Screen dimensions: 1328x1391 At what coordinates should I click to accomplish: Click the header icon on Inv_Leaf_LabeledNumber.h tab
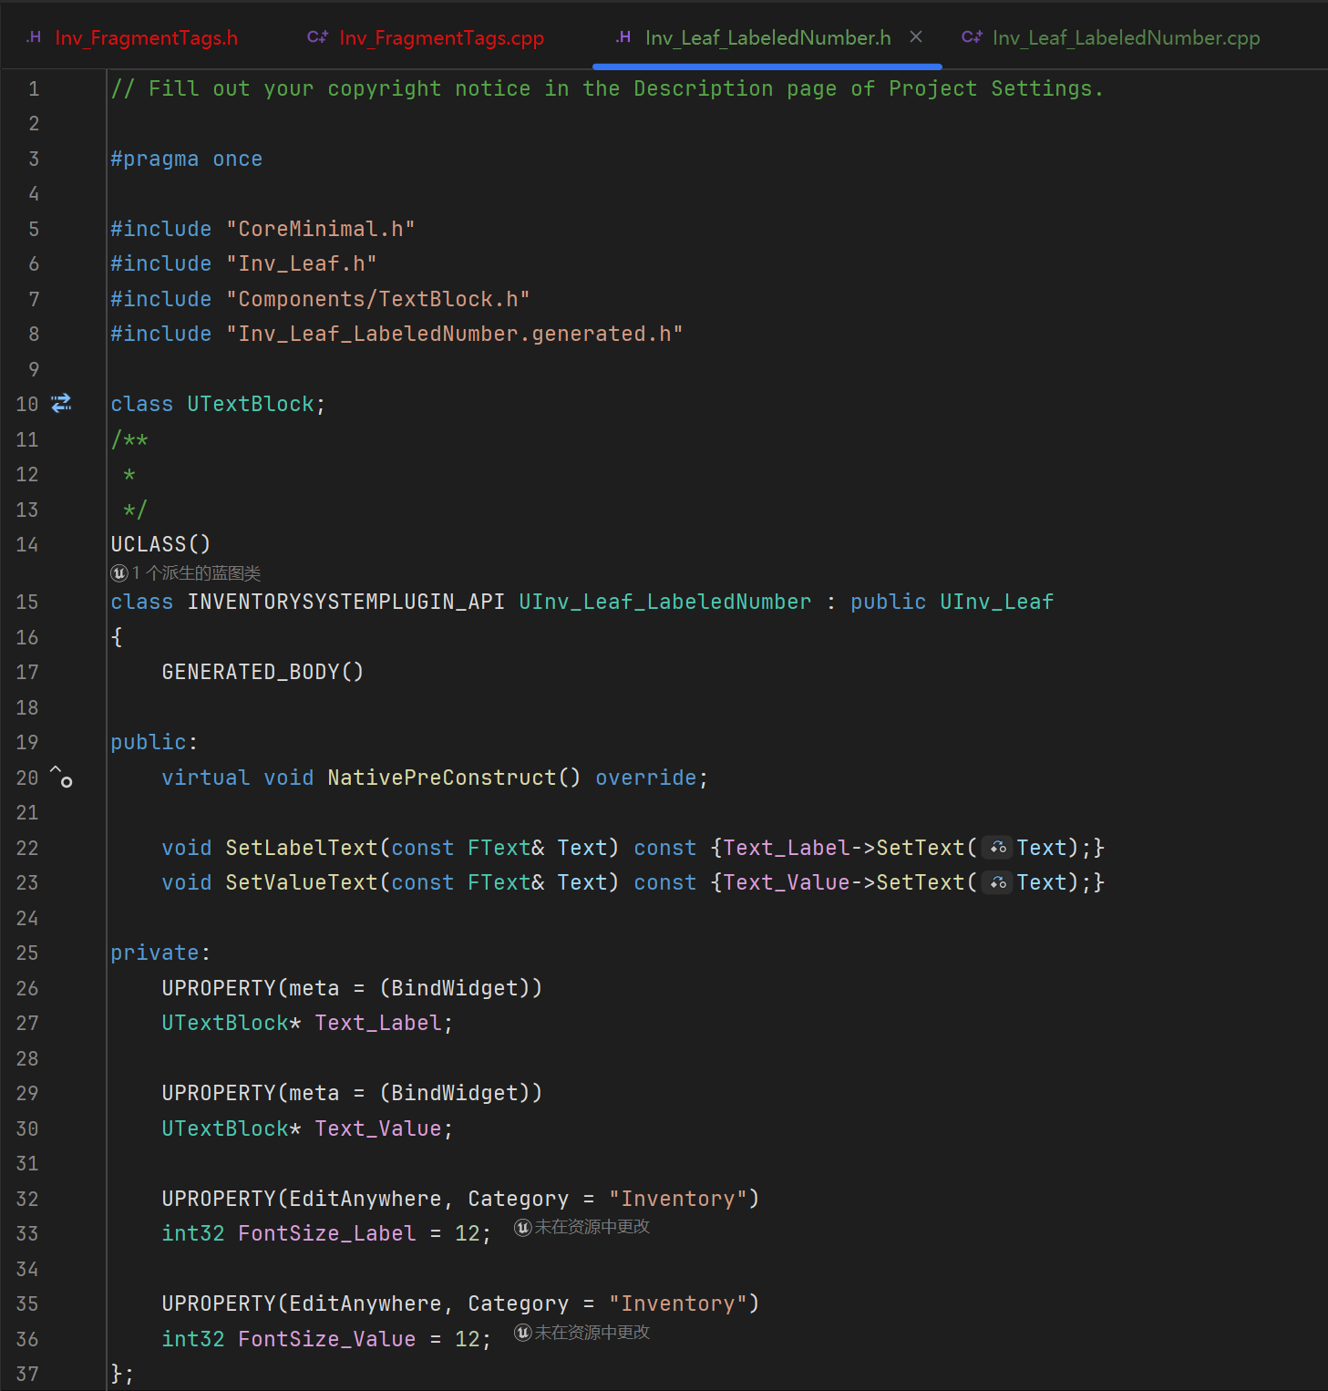point(623,37)
